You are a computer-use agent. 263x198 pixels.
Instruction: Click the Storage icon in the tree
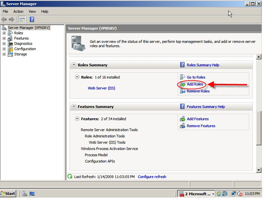[x=10, y=54]
